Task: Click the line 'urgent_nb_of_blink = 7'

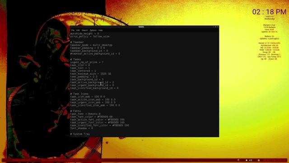Action: [x=87, y=62]
